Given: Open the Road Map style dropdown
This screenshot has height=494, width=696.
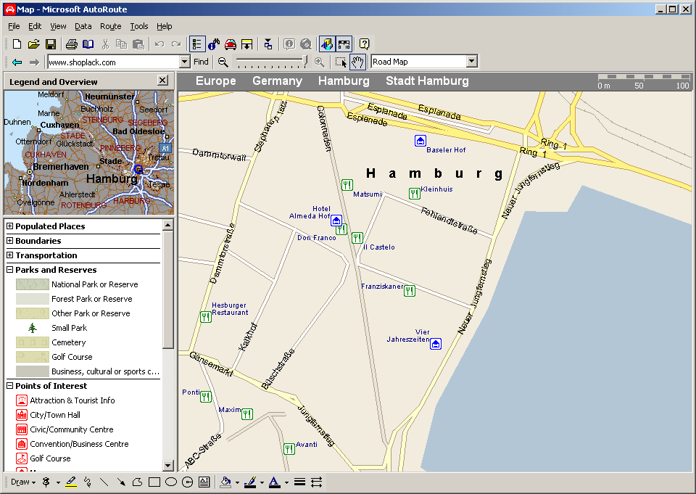Looking at the screenshot, I should click(x=472, y=62).
